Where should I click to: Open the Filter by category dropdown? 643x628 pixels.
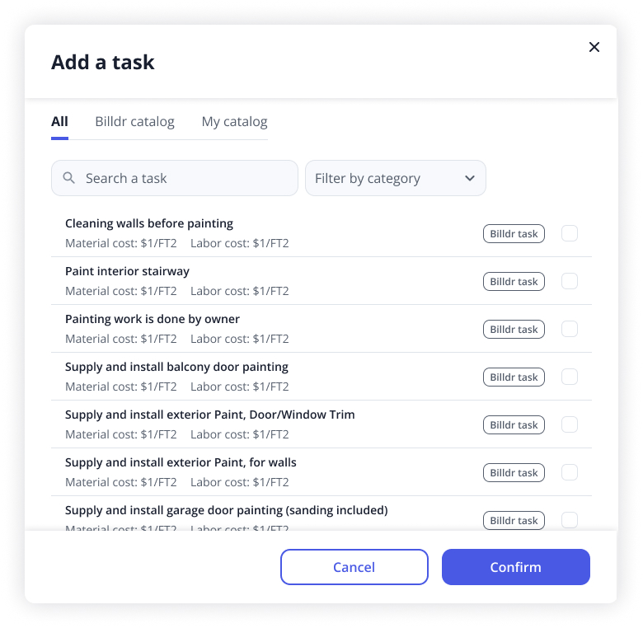(395, 178)
